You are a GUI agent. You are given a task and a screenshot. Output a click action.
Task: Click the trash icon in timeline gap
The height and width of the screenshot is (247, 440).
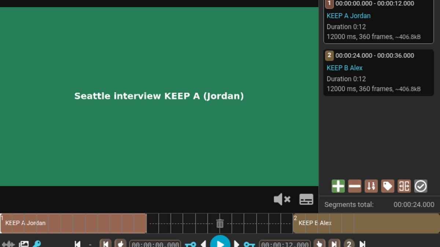click(x=220, y=223)
